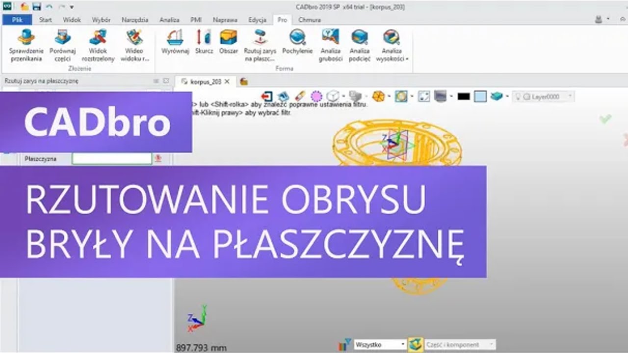Close the Rzutuj zarys na płaszczyznę panel
The image size is (628, 353).
[166, 81]
